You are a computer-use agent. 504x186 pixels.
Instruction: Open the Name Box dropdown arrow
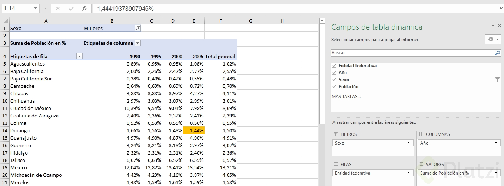[x=36, y=8]
